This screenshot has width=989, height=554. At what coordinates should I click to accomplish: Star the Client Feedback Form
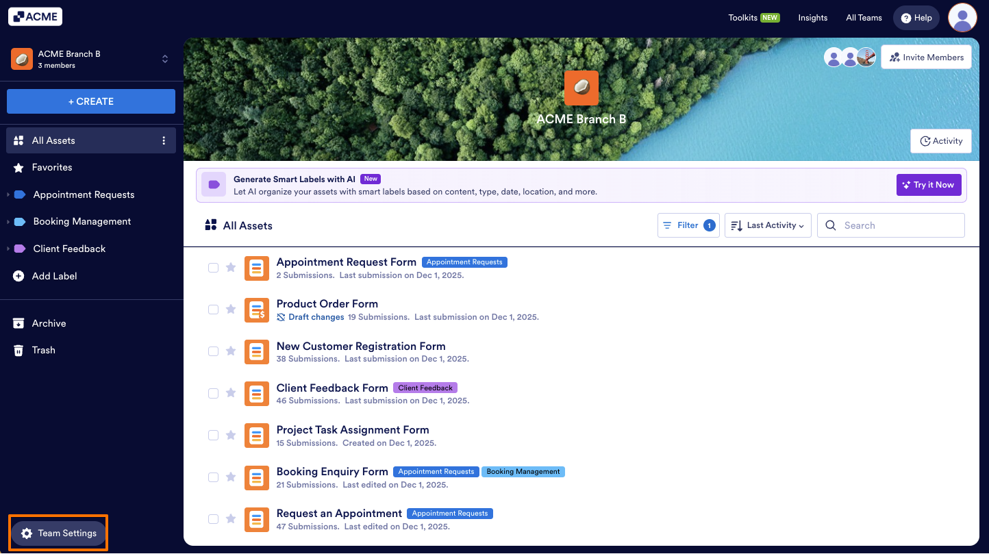(231, 393)
